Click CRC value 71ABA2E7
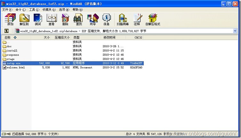 click(x=136, y=63)
